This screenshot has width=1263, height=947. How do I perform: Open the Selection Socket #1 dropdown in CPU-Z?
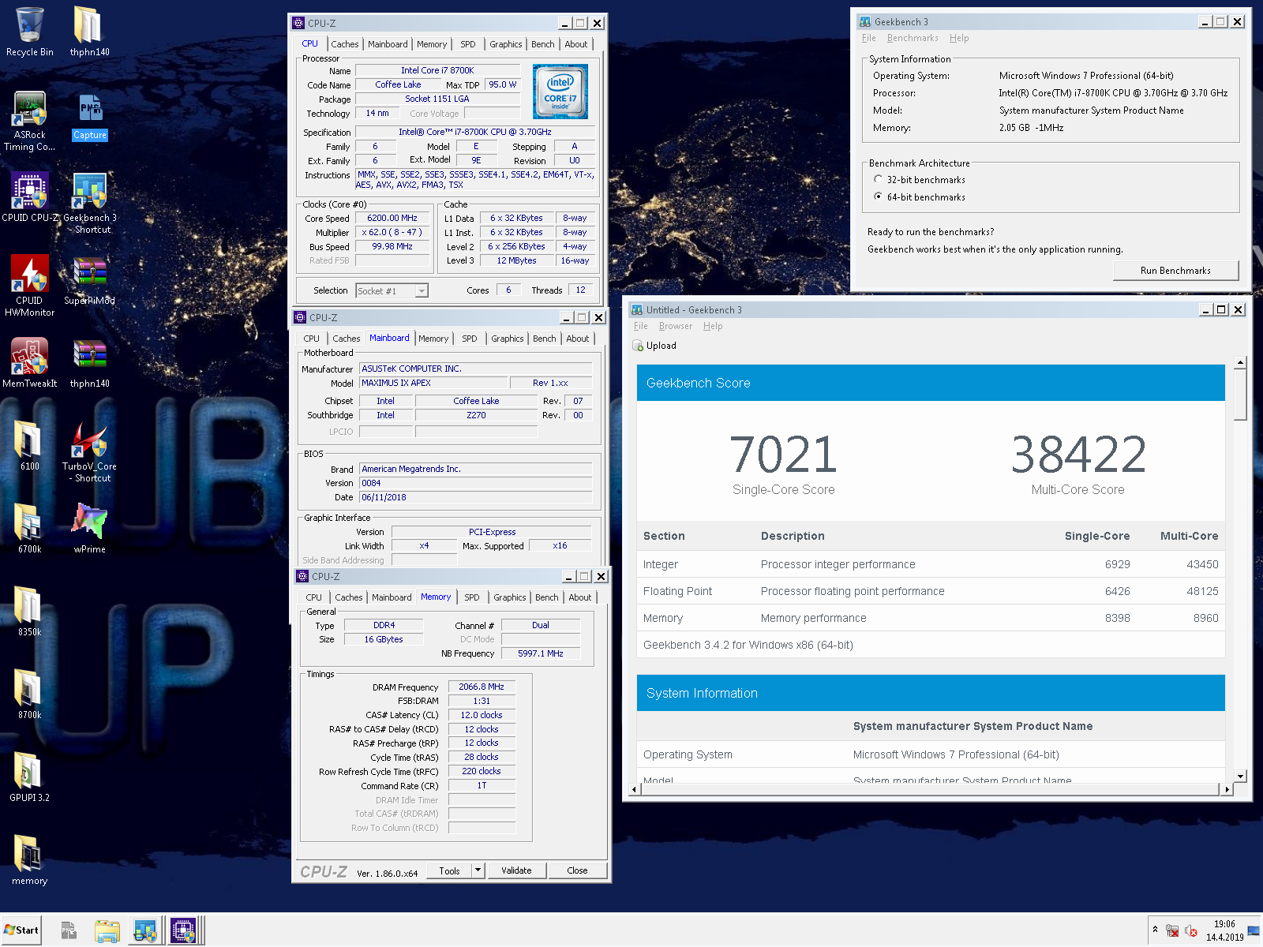click(392, 291)
